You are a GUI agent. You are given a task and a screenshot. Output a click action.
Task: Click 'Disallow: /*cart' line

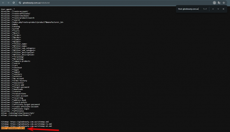coord(9,66)
